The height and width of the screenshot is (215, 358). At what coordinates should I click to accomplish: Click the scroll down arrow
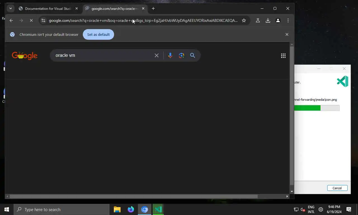click(x=292, y=192)
